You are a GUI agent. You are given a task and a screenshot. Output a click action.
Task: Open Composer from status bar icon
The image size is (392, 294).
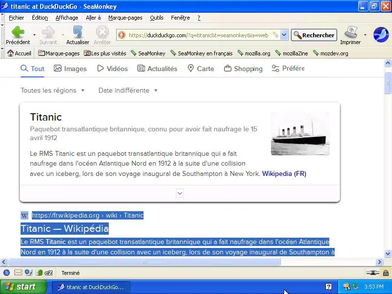click(28, 273)
